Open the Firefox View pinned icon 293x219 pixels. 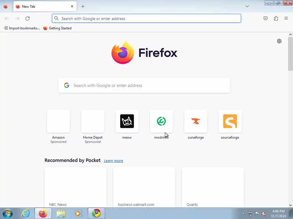6,7
